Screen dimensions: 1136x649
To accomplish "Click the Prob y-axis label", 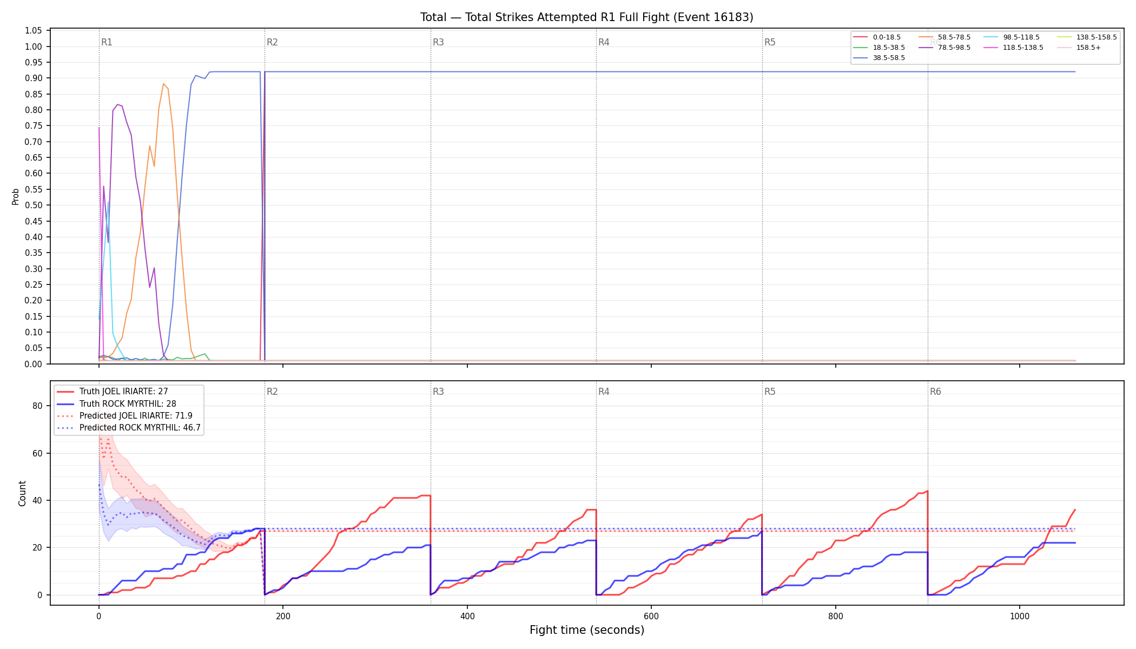I will 15,196.
